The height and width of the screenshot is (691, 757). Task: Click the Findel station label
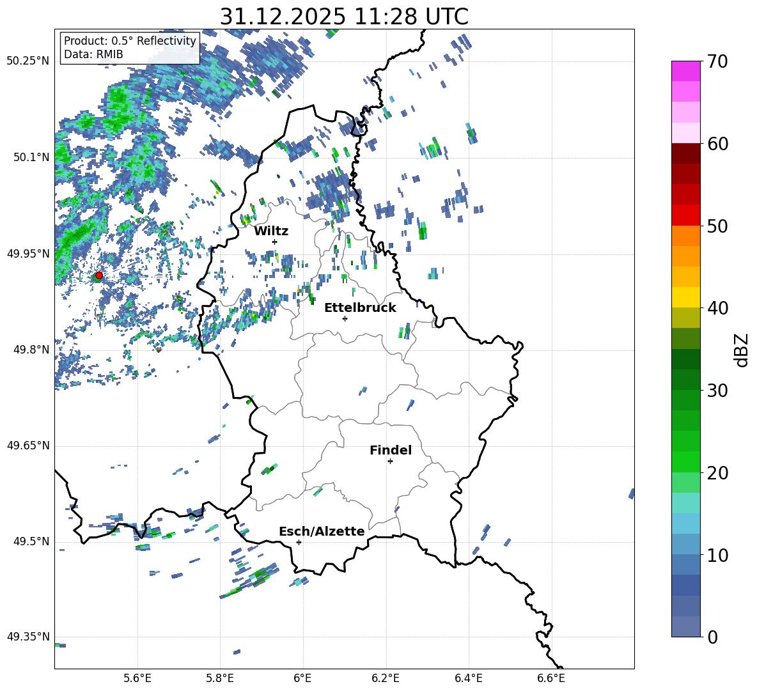pos(391,450)
